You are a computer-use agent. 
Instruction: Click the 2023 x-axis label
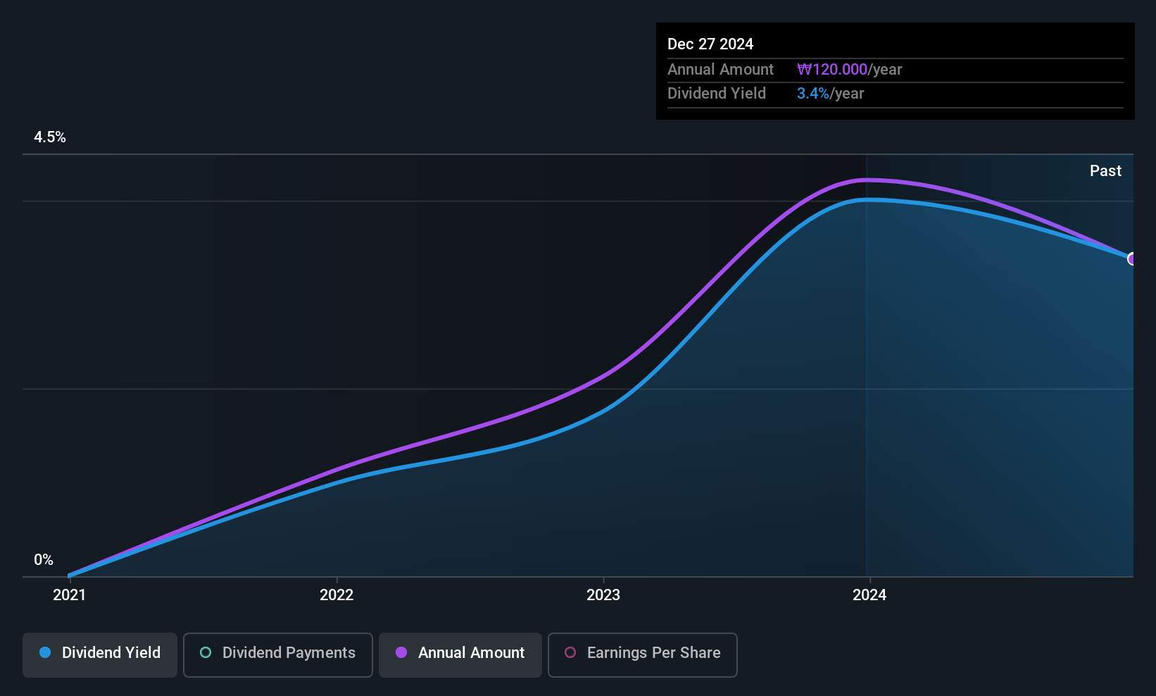(603, 595)
